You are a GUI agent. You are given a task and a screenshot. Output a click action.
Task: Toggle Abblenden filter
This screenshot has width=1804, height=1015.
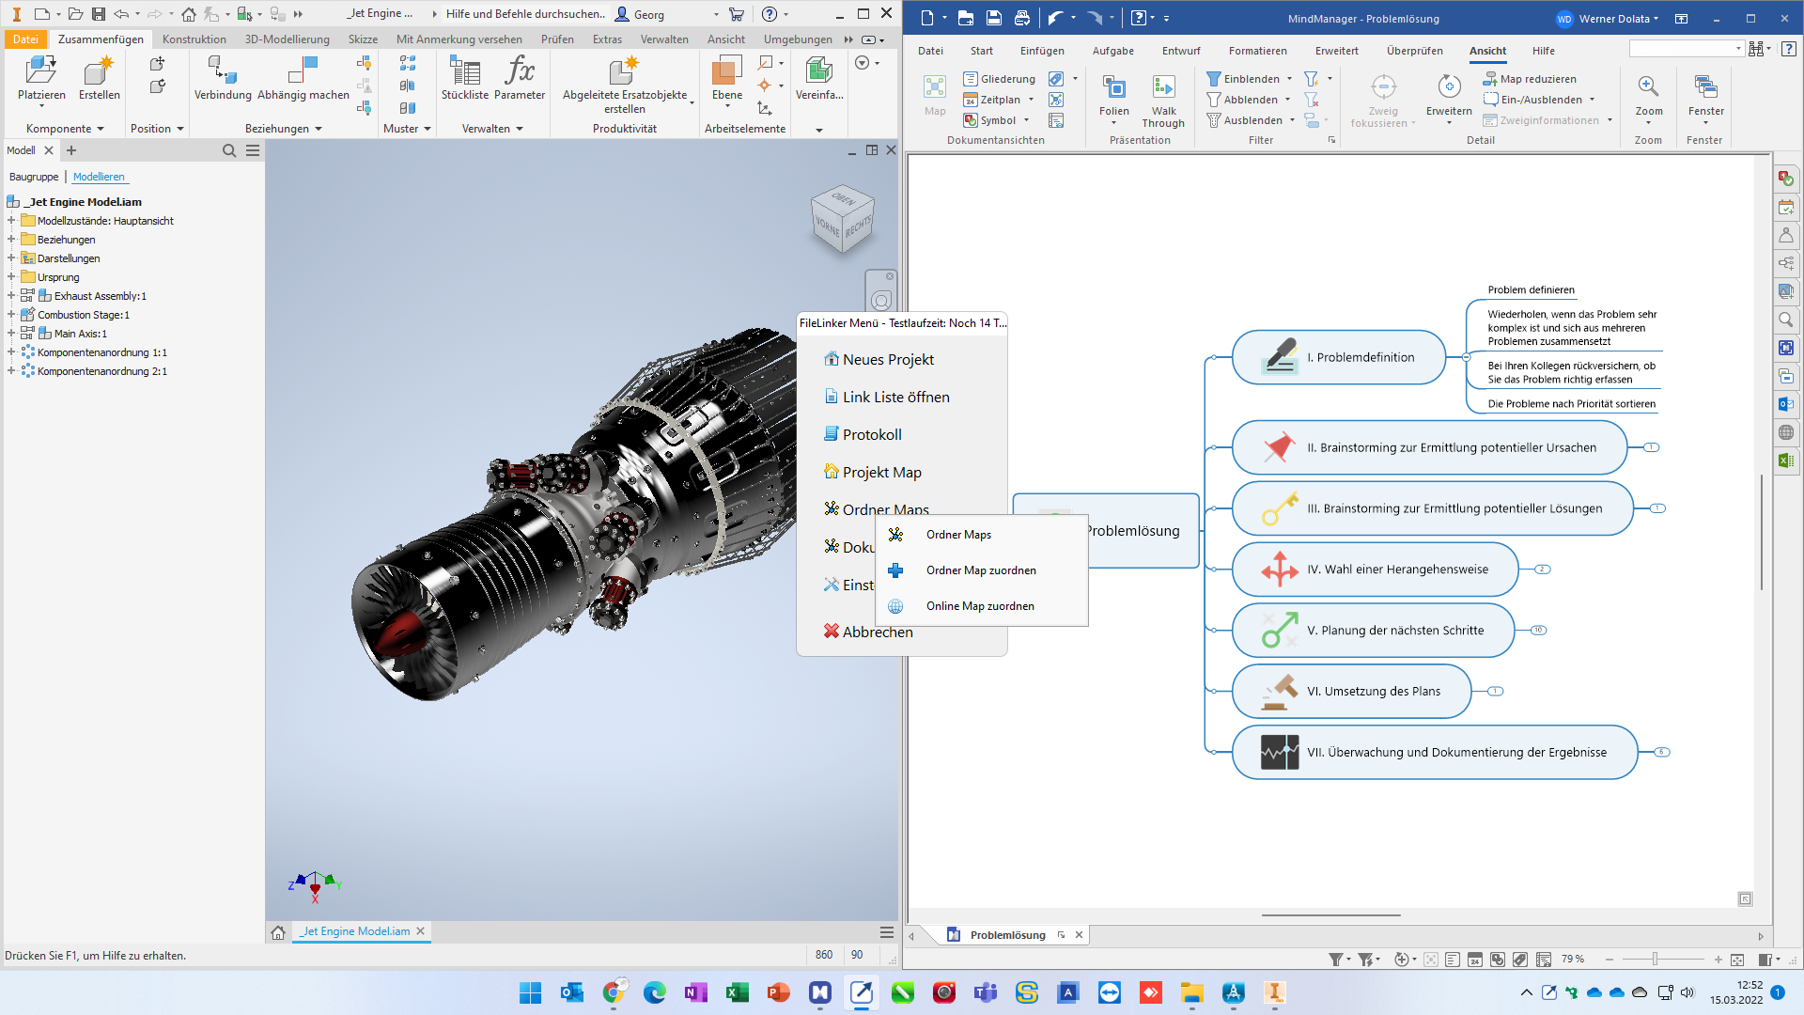click(x=1242, y=100)
